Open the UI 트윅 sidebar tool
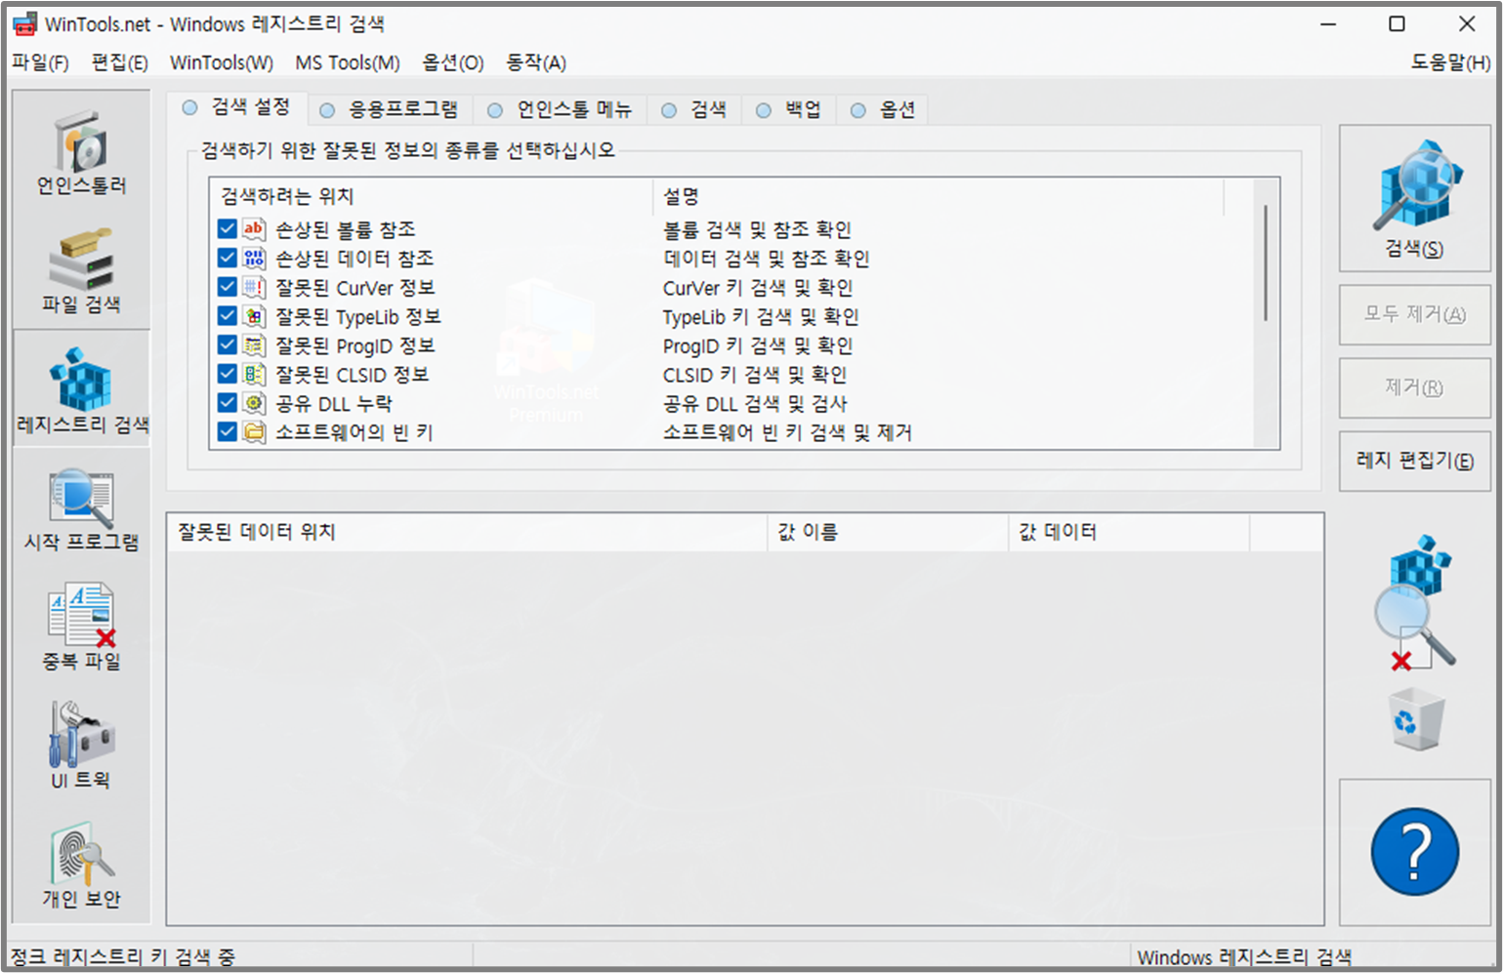This screenshot has width=1503, height=973. pyautogui.click(x=81, y=747)
